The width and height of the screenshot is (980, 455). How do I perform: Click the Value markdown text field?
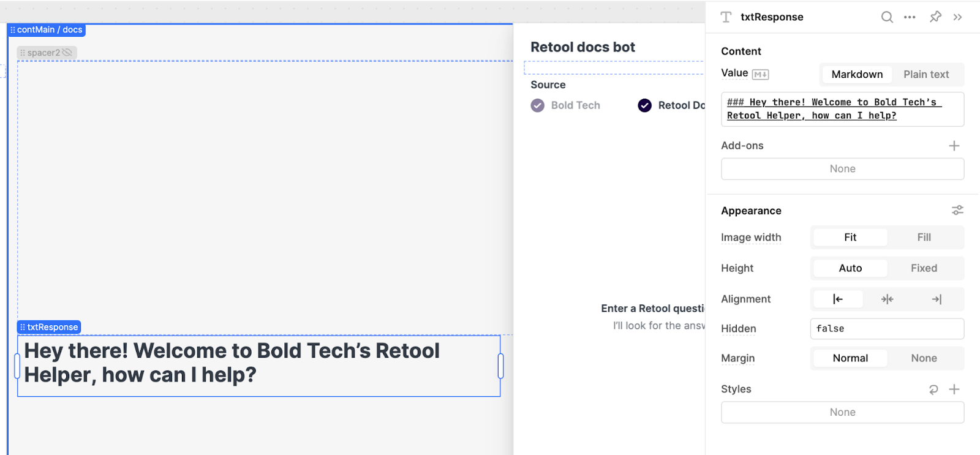842,109
